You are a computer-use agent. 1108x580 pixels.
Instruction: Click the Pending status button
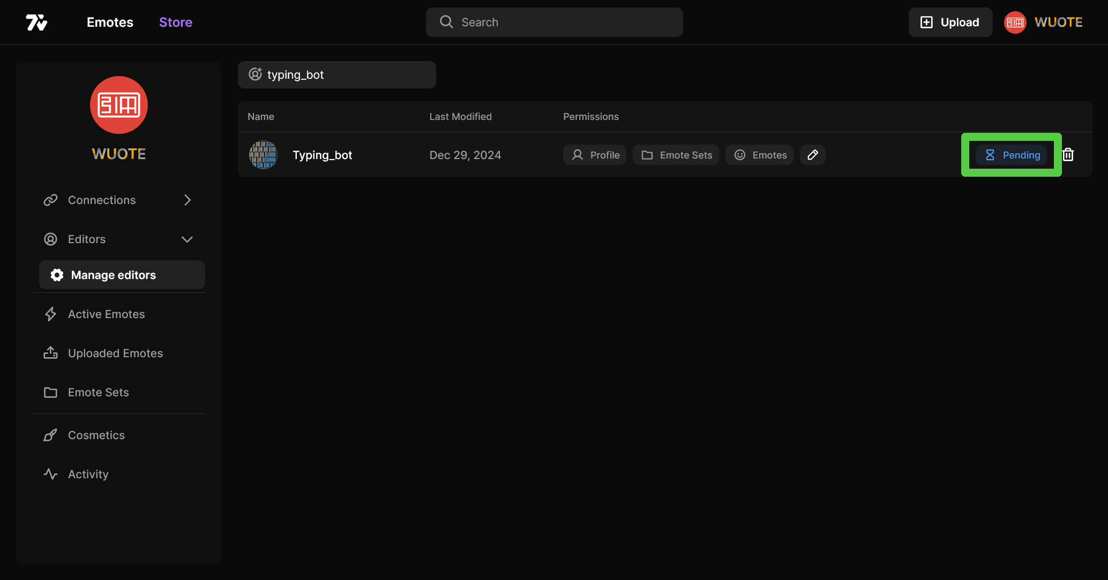[1012, 155]
